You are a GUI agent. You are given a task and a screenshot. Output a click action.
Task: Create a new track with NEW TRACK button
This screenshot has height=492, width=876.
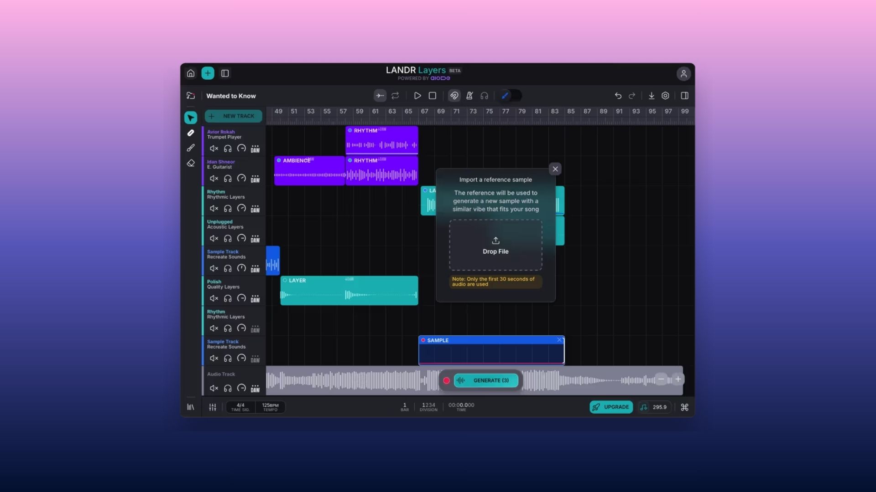point(233,116)
